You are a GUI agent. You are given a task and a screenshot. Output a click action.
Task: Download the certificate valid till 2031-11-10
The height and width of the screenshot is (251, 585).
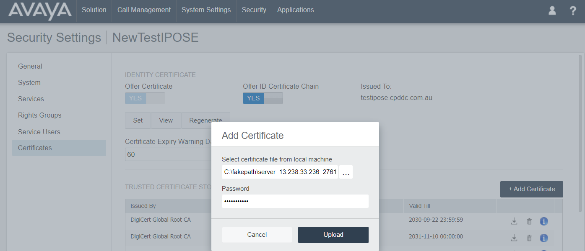tap(514, 238)
